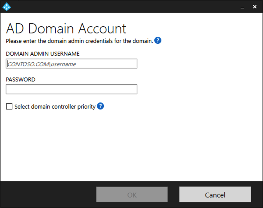The height and width of the screenshot is (208, 263).
Task: Click the text caret in the username box
Action: (x=7, y=63)
